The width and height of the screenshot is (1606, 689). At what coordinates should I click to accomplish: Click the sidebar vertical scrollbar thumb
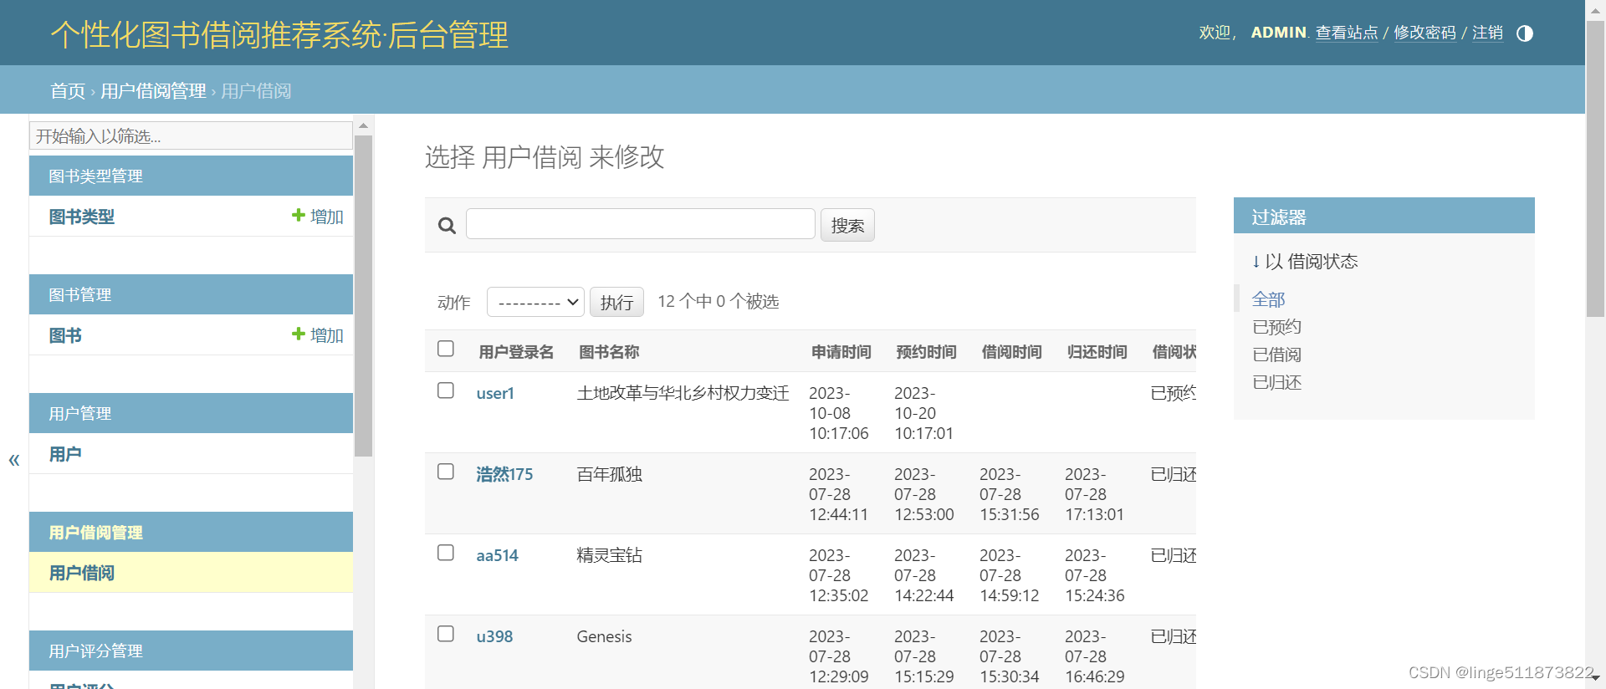363,297
